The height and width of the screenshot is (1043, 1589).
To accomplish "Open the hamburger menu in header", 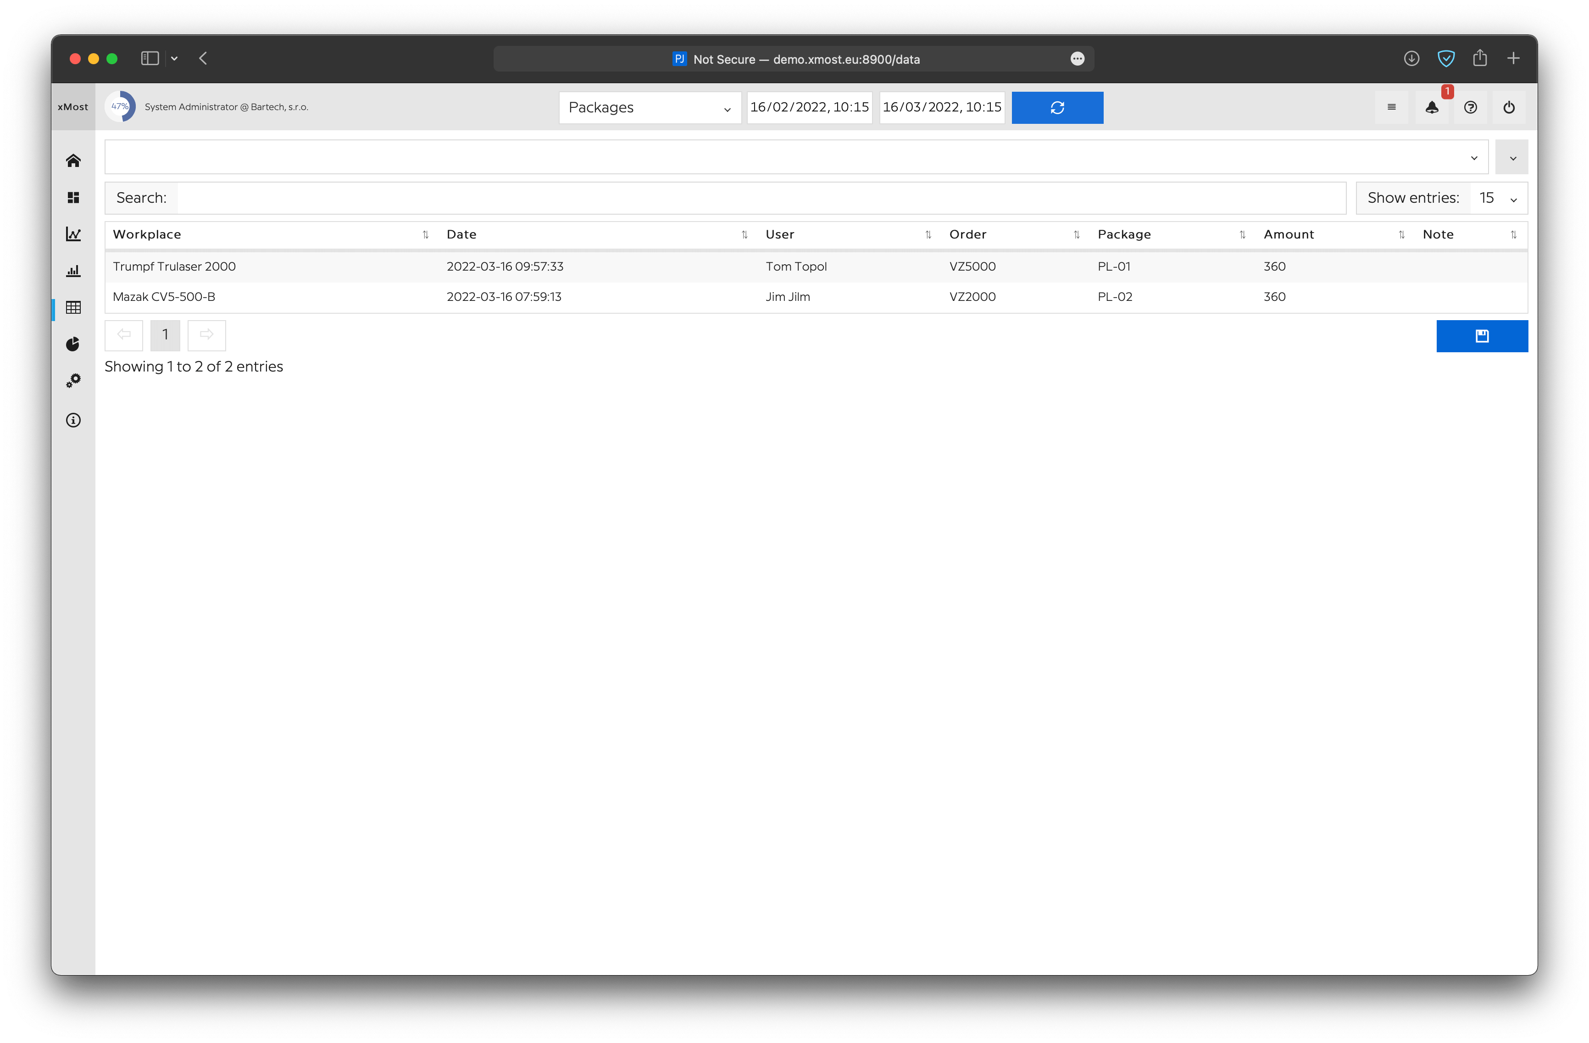I will [1391, 107].
